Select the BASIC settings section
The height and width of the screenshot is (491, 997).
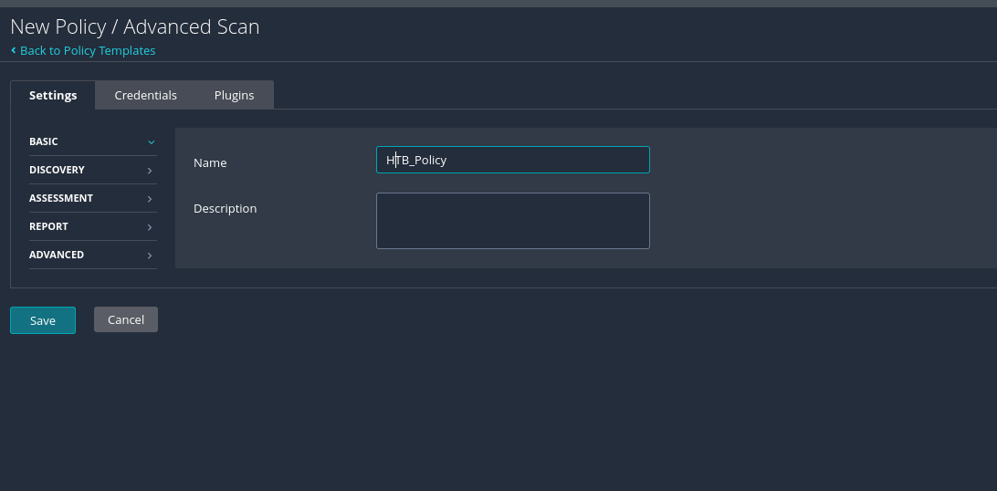point(44,141)
